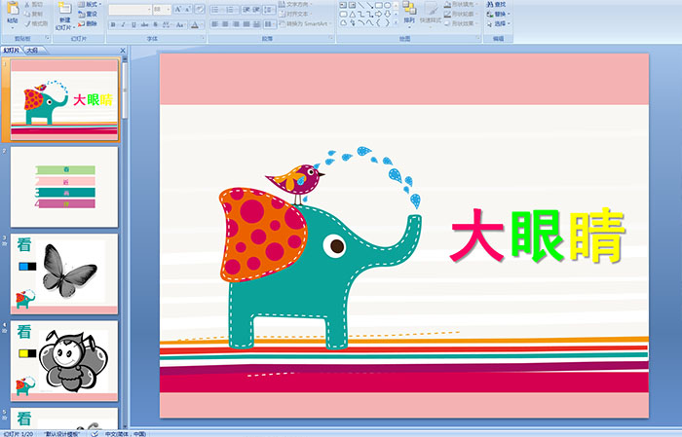The height and width of the screenshot is (437, 682).
Task: Click the 大眼睛 title on slide
Action: pyautogui.click(x=538, y=236)
